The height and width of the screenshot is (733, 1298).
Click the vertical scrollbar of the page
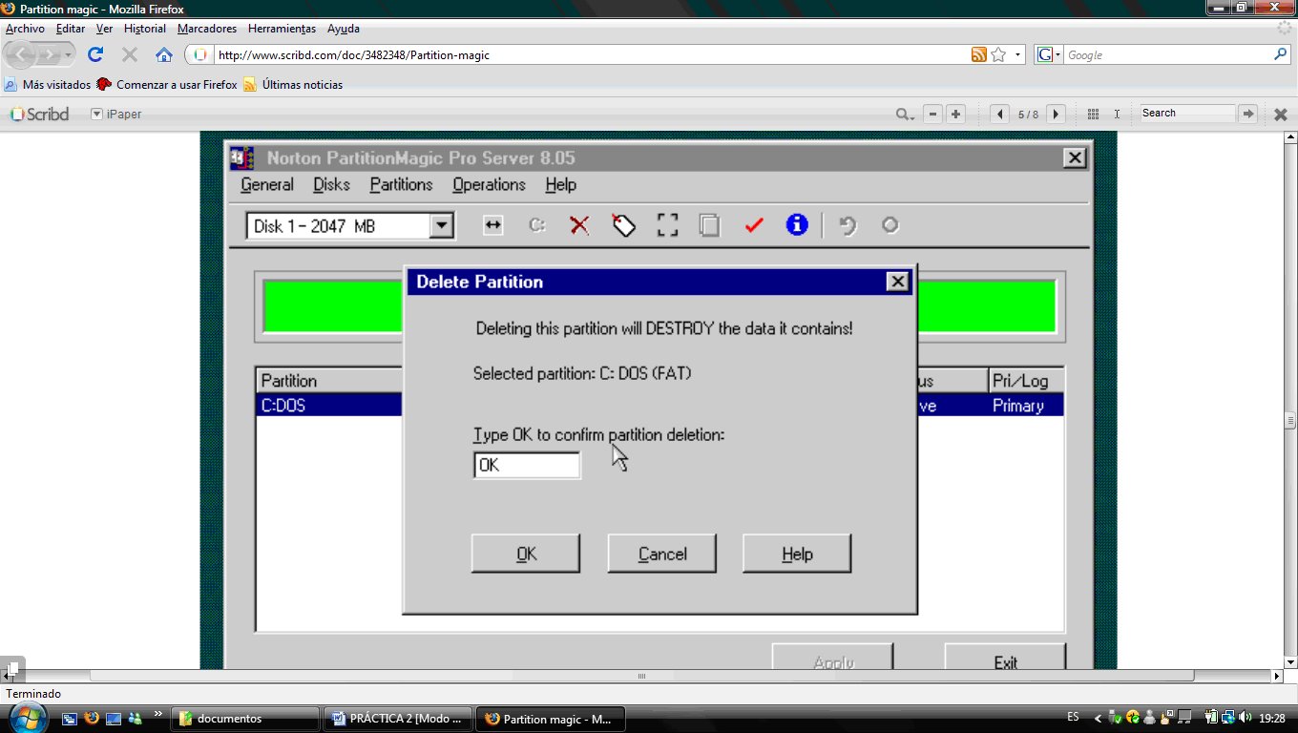[x=1290, y=400]
